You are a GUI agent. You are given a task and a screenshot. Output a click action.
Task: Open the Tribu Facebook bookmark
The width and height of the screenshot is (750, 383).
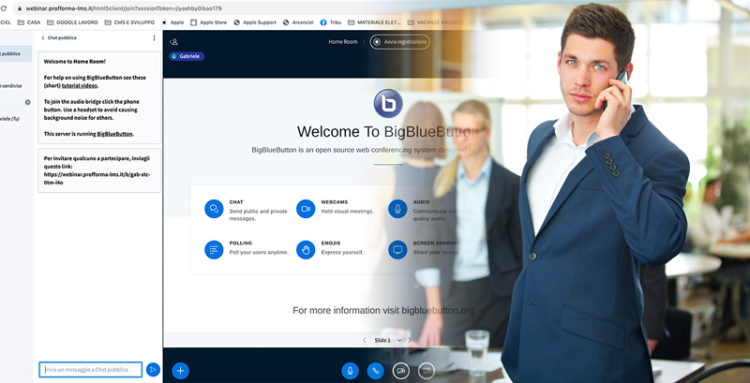331,22
